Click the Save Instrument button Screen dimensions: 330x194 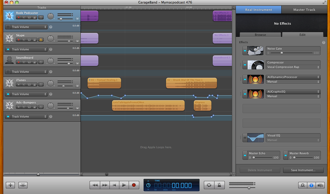pos(303,170)
